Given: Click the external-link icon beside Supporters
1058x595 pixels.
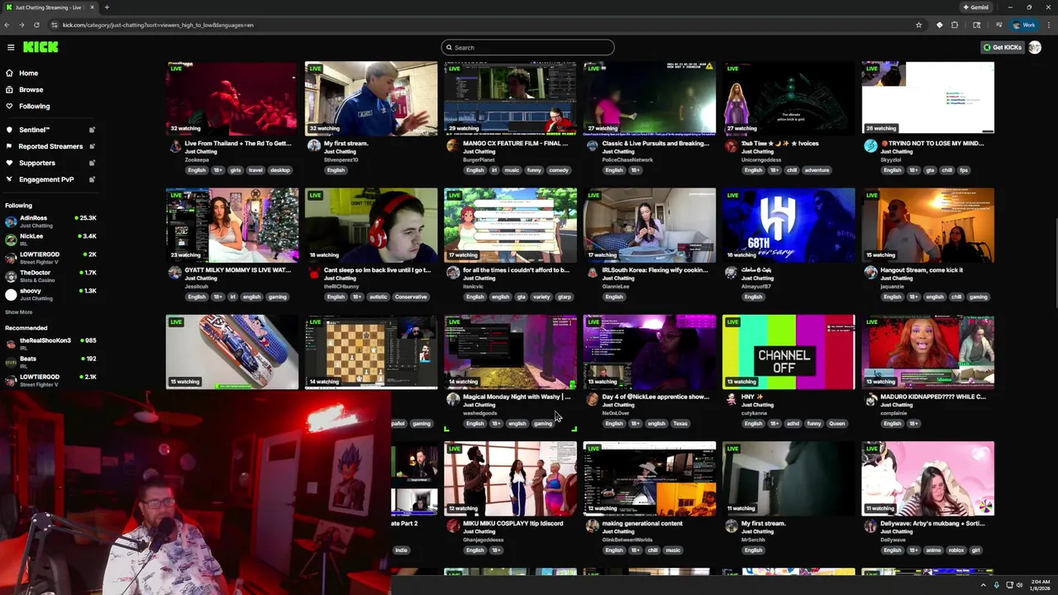Looking at the screenshot, I should click(x=92, y=163).
